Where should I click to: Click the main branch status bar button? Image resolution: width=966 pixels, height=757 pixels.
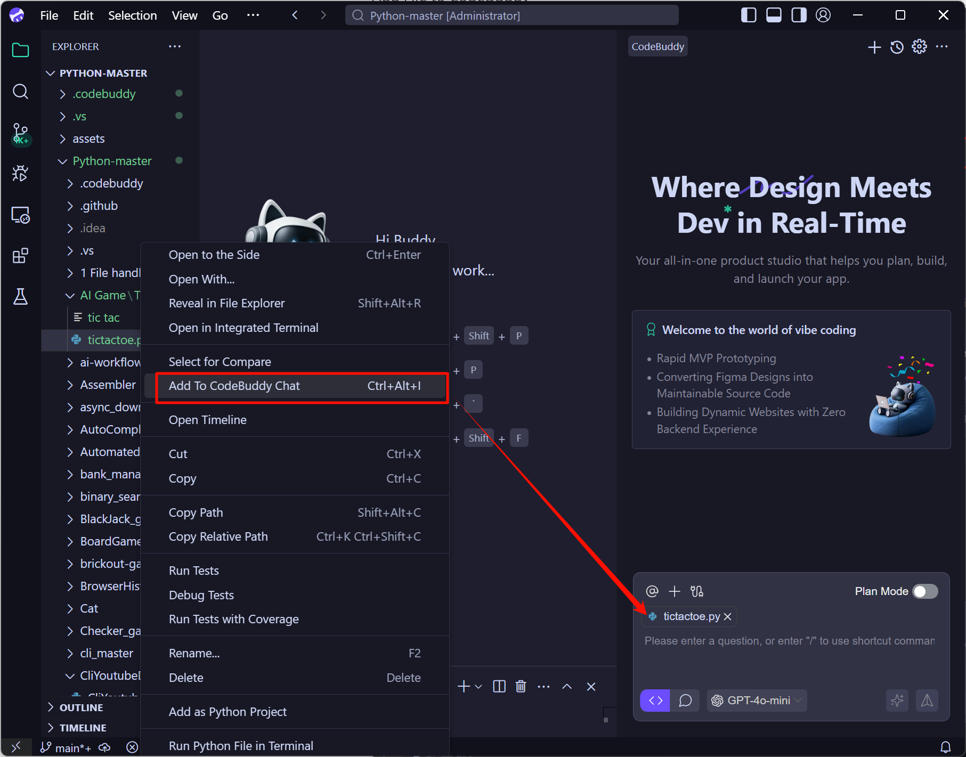pos(67,748)
